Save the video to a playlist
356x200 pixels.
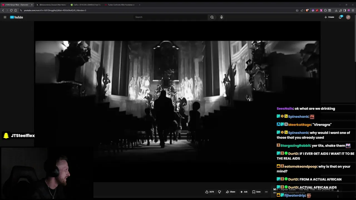(256, 192)
